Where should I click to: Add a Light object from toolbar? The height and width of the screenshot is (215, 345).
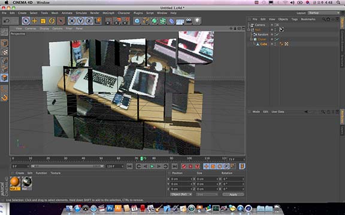pos(198,21)
